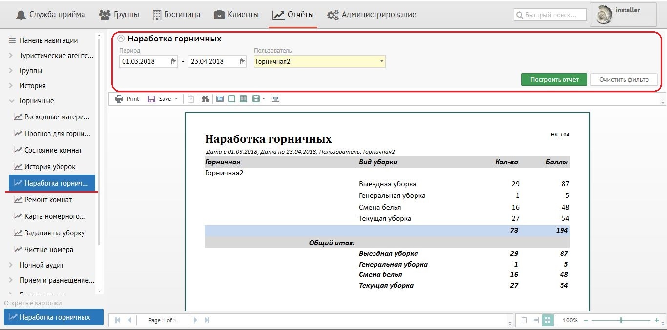Screen dimensions: 667x330
Task: Click the zoom slider handle
Action: pyautogui.click(x=621, y=320)
